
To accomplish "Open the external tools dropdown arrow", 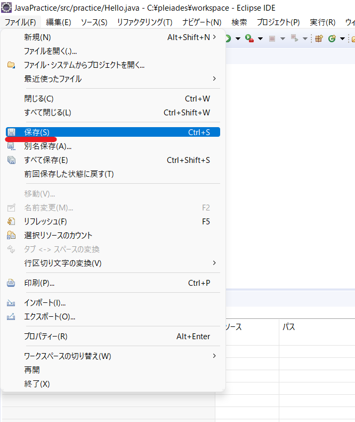I will coord(260,39).
